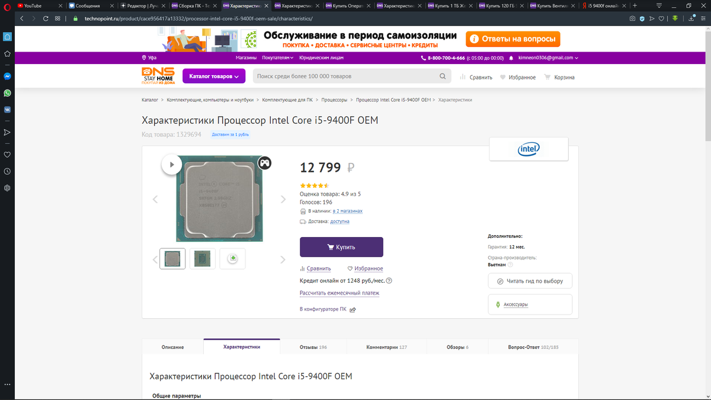Open header Сравнить link
This screenshot has width=711, height=400.
click(476, 77)
